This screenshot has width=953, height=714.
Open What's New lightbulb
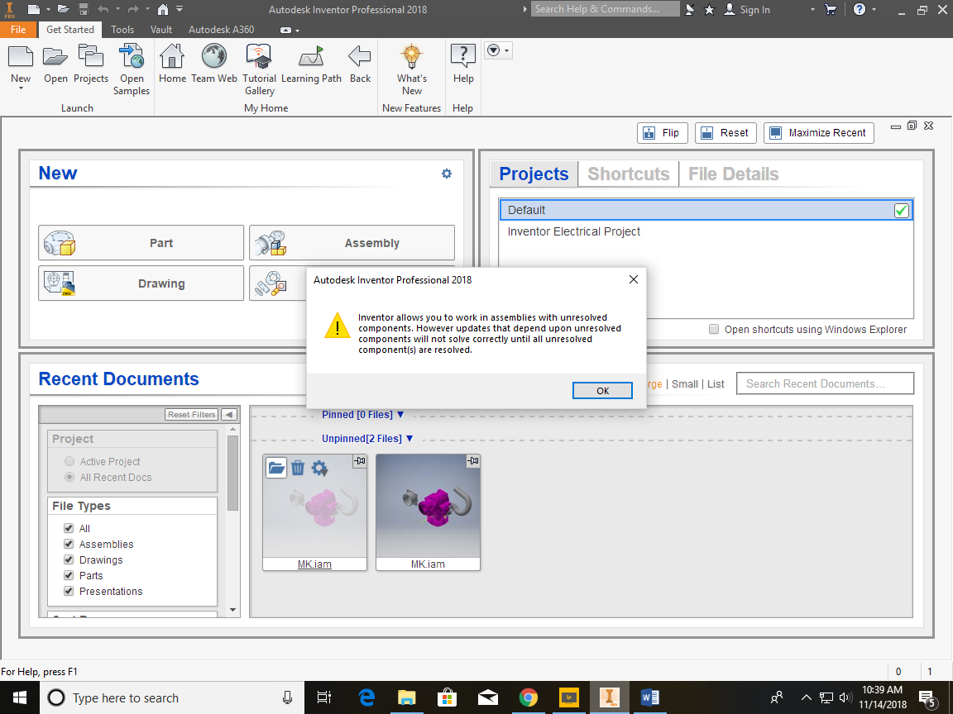pyautogui.click(x=411, y=56)
